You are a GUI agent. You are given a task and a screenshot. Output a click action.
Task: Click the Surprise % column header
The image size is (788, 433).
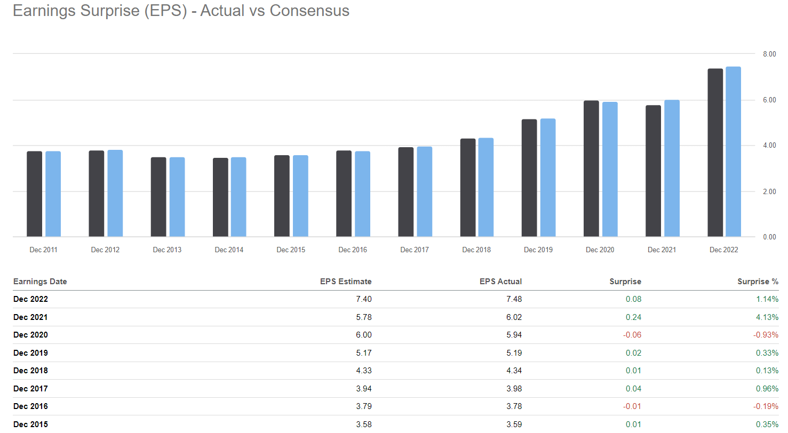click(x=758, y=282)
